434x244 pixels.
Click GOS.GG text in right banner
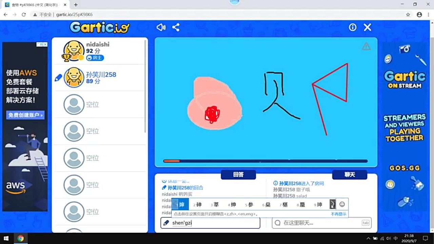click(405, 168)
